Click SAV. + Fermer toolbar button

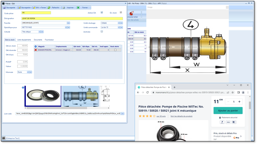[39, 8]
